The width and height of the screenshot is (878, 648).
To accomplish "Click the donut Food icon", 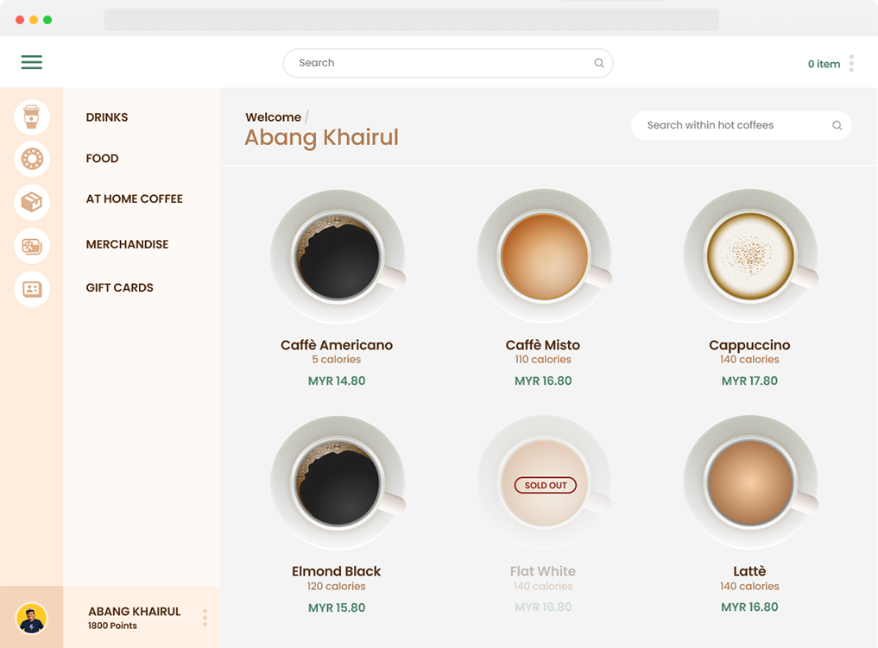I will (32, 159).
